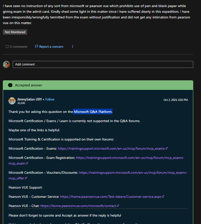
Task: Click the comments speech bubble icon
Action: 7,47
